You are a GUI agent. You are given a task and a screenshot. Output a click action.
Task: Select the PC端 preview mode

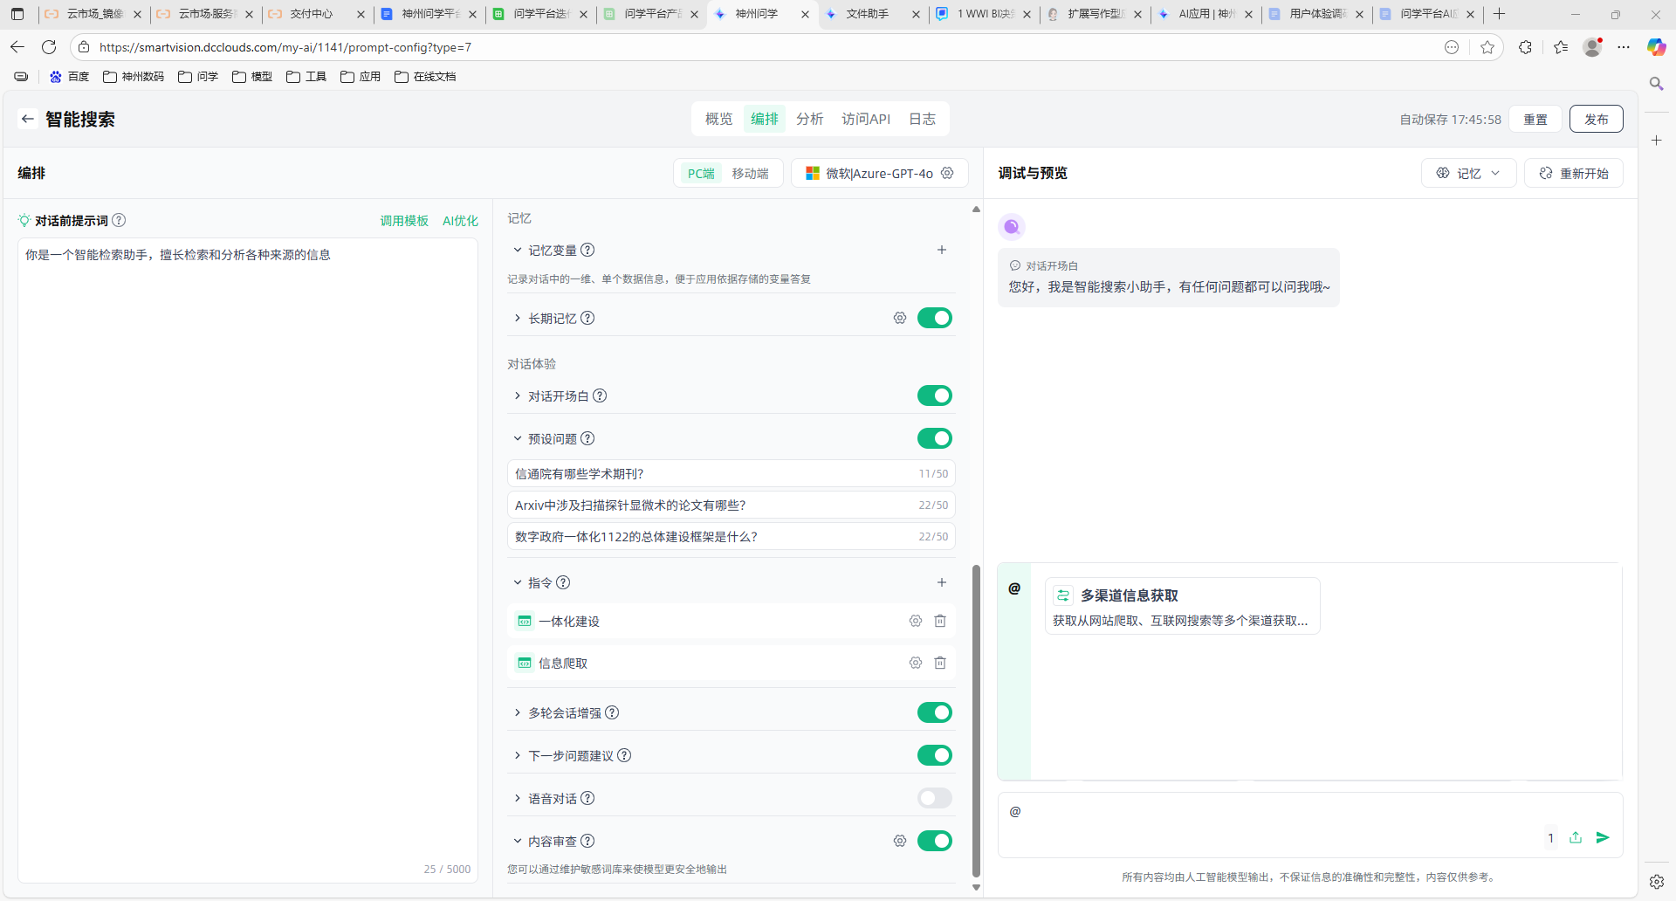pos(701,173)
